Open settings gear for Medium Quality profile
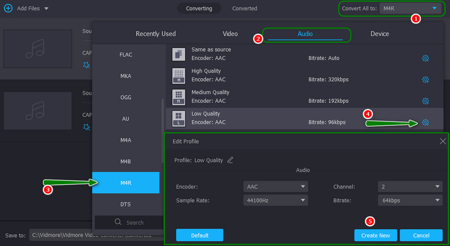The width and height of the screenshot is (450, 246). click(x=425, y=101)
